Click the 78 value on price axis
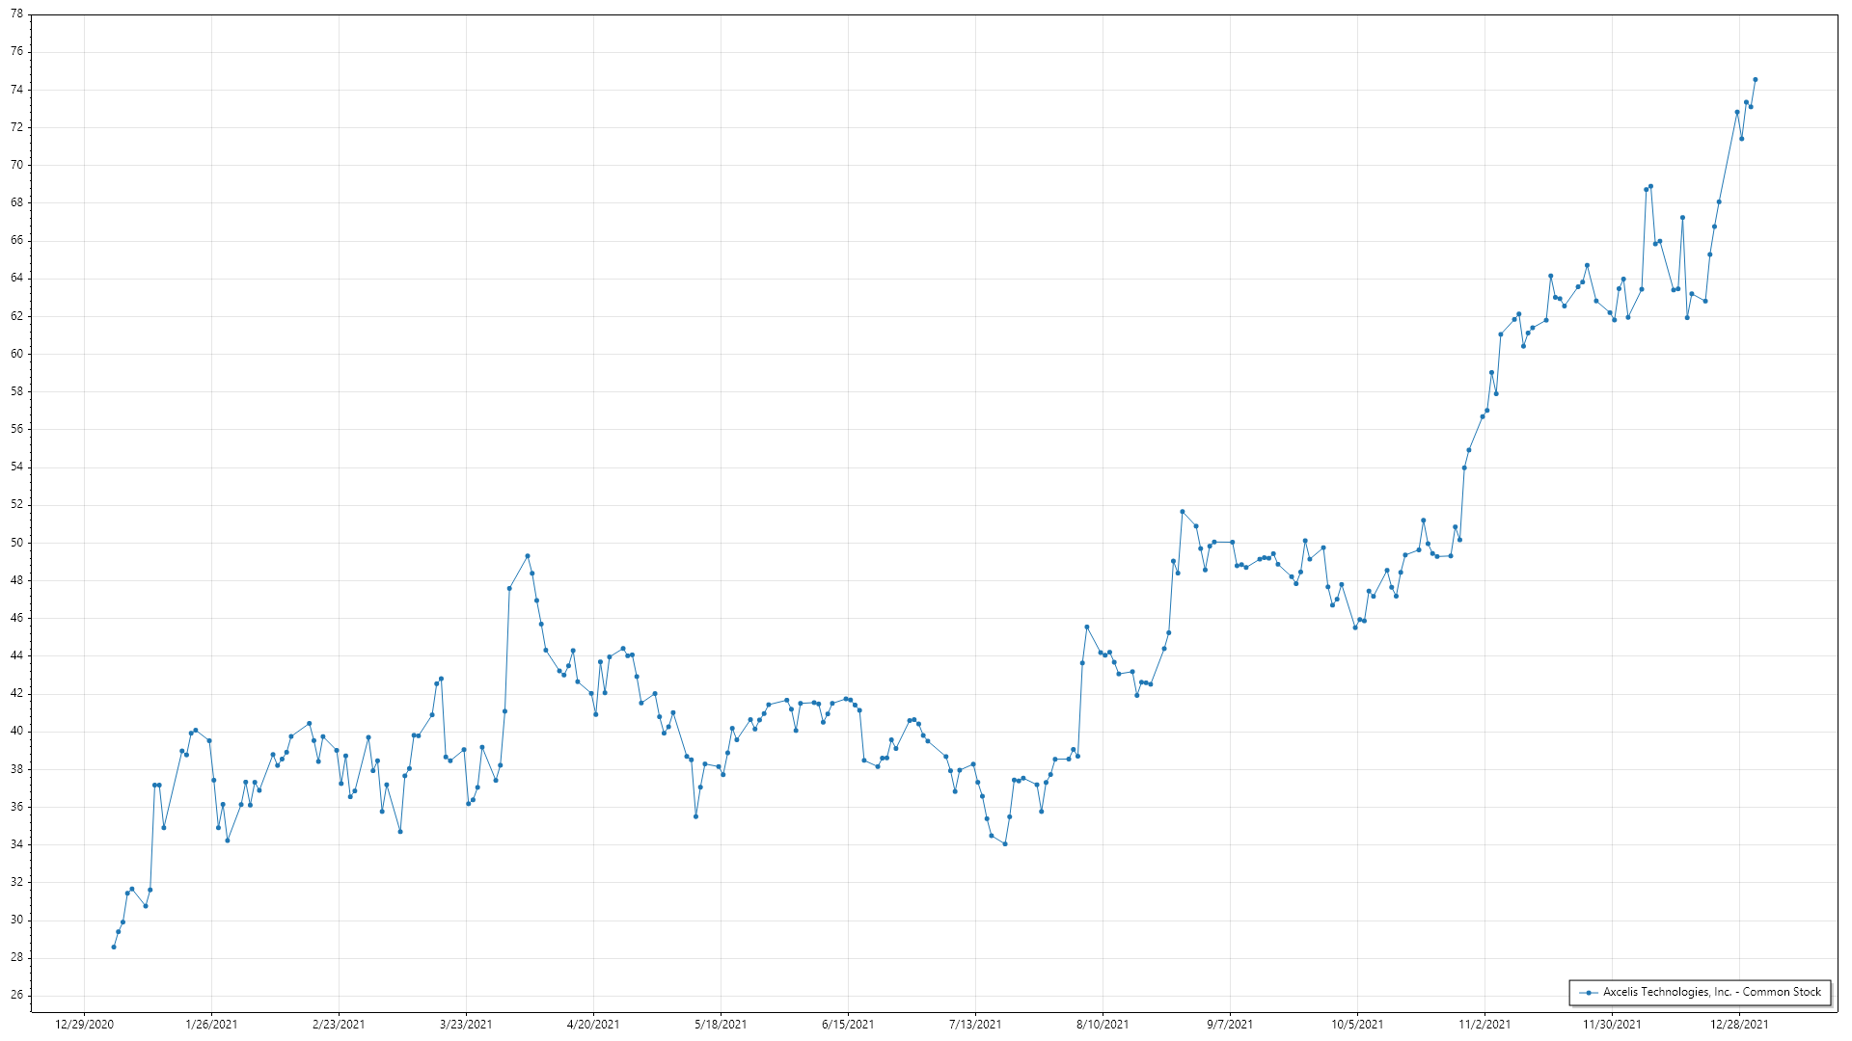This screenshot has width=1852, height=1041. 16,14
